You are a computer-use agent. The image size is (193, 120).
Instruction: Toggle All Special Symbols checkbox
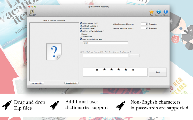pos(81,31)
